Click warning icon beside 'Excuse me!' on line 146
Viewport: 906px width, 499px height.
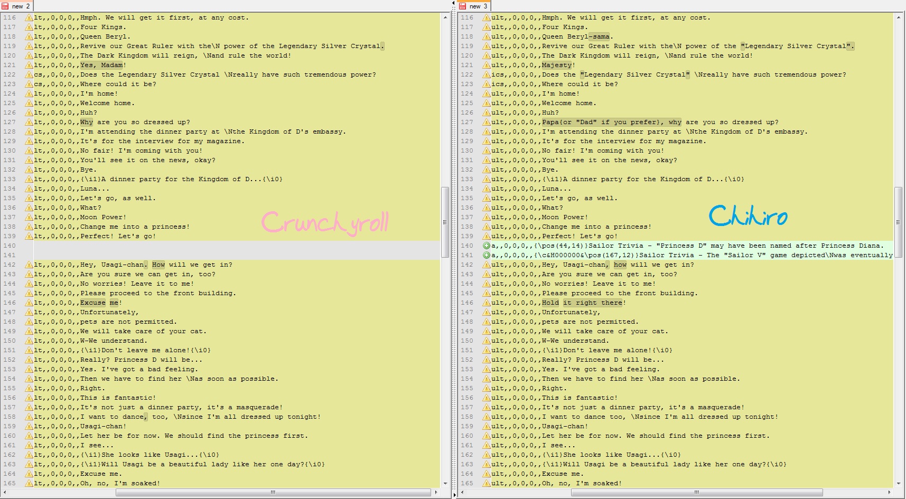[29, 303]
